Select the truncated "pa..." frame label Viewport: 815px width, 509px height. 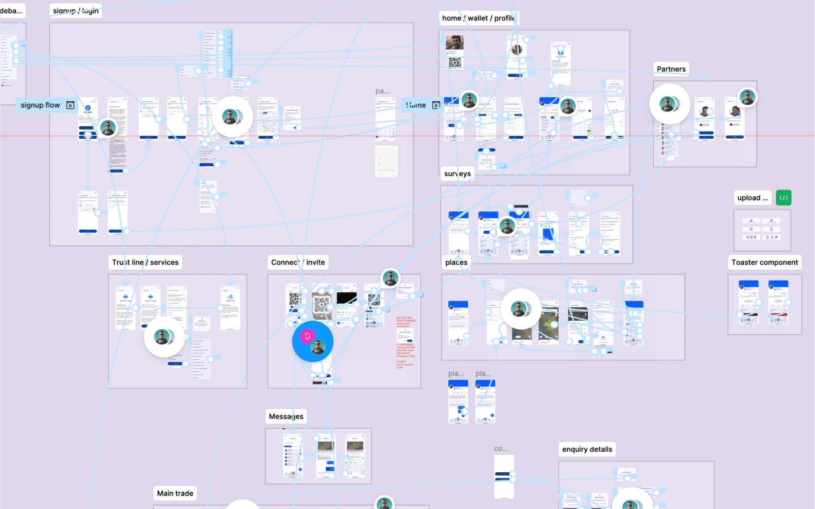(382, 91)
